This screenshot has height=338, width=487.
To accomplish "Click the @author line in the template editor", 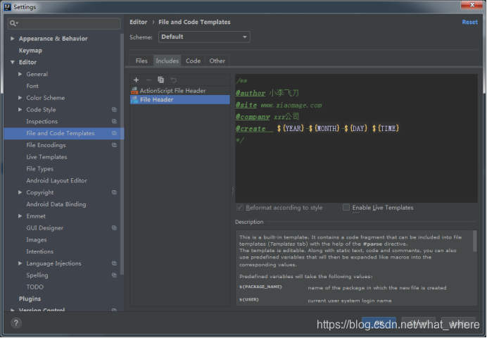I will tap(267, 93).
